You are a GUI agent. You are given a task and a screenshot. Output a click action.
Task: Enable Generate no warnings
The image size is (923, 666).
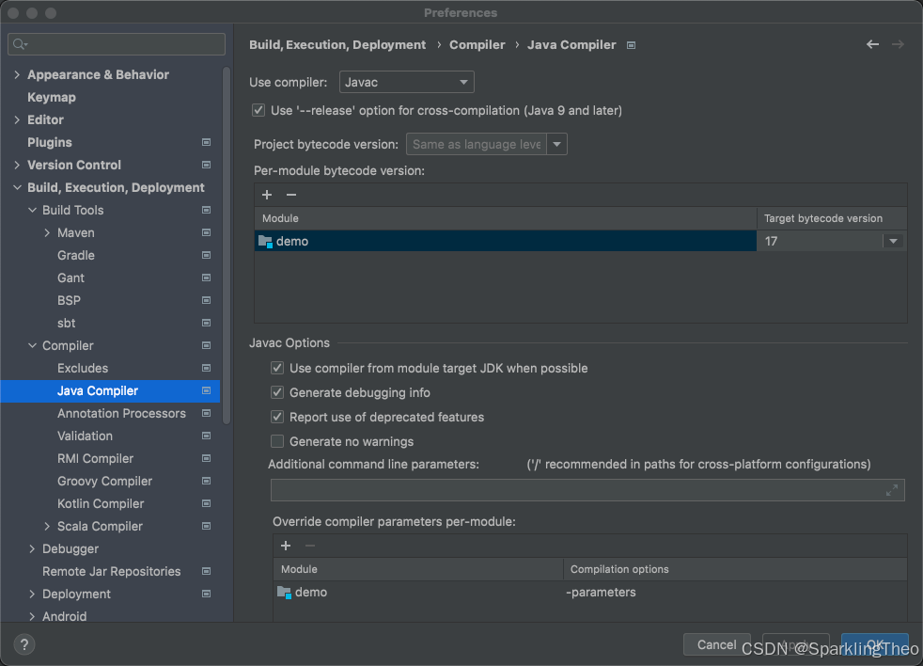click(x=277, y=441)
